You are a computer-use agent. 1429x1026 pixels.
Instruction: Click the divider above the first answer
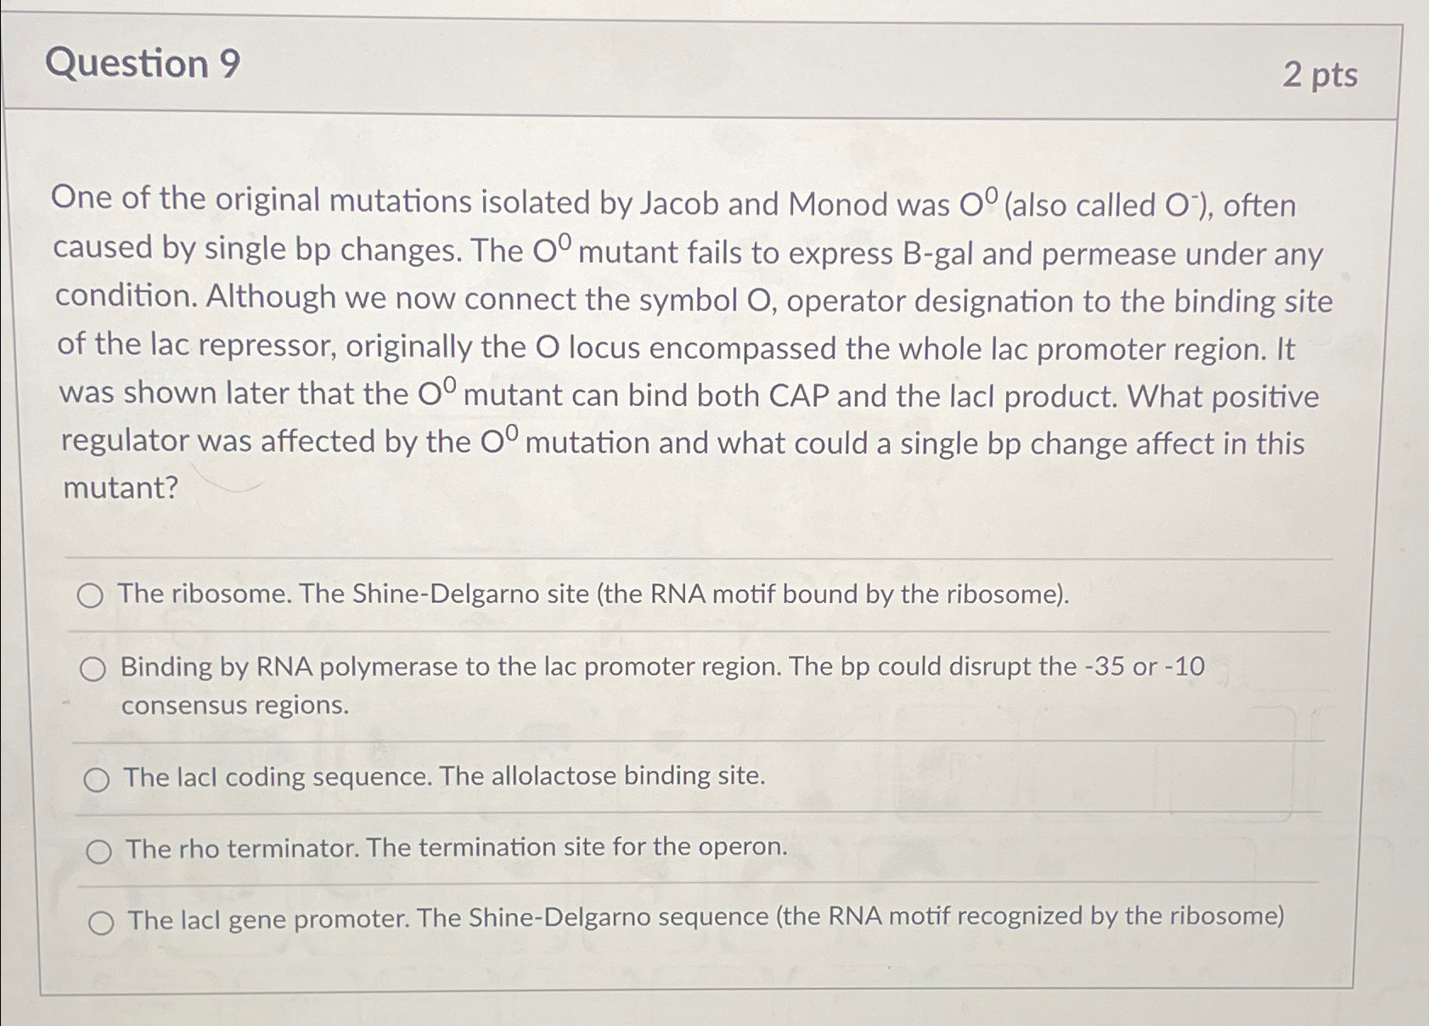click(x=679, y=559)
